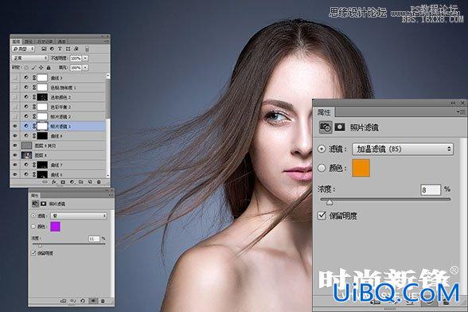Expand the opacity 100% dropdown arrow
468x312 pixels.
(85, 58)
